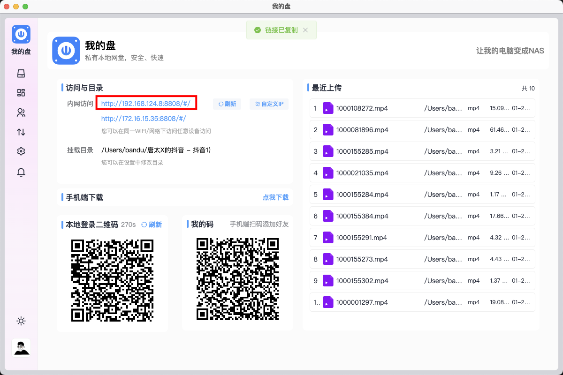Open the apps grid sidebar icon

pos(21,93)
